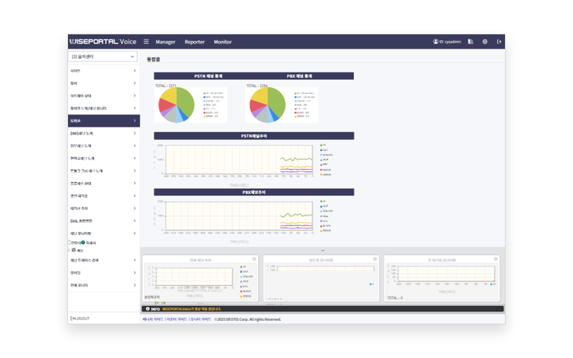
Task: Expand the DIAL sidebar menu item
Action: 103,221
